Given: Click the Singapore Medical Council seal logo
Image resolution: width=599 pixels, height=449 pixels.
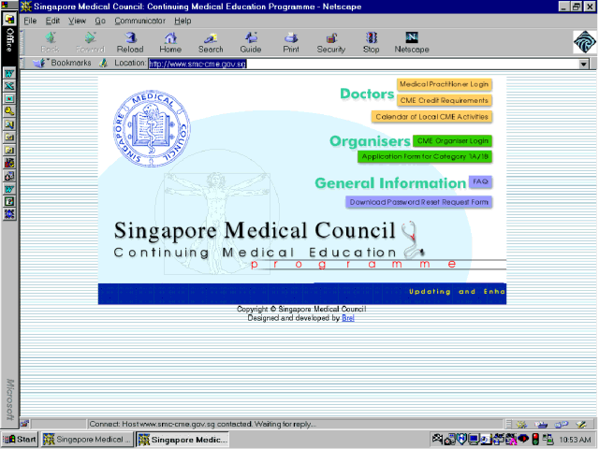Looking at the screenshot, I should click(x=152, y=129).
